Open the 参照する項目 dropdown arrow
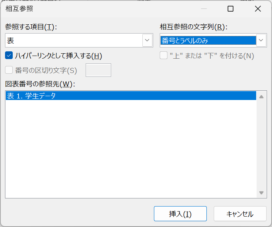The image size is (272, 227). click(147, 41)
